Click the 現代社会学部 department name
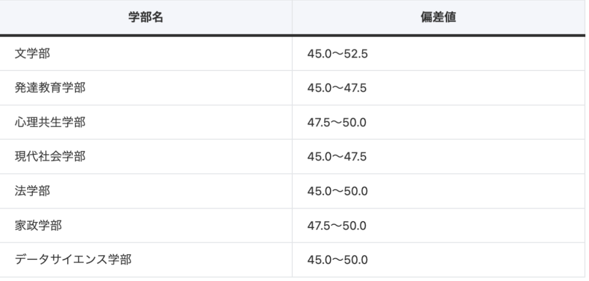Screen dimensions: 589x281 tap(50, 157)
